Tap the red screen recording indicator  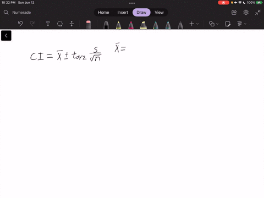pyautogui.click(x=223, y=3)
